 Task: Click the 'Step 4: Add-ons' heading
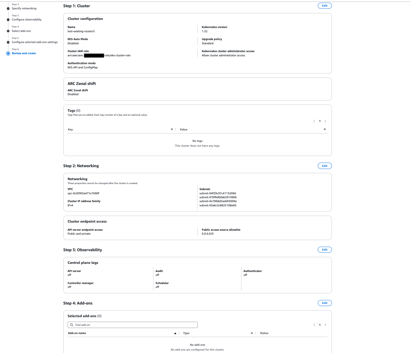(x=78, y=303)
